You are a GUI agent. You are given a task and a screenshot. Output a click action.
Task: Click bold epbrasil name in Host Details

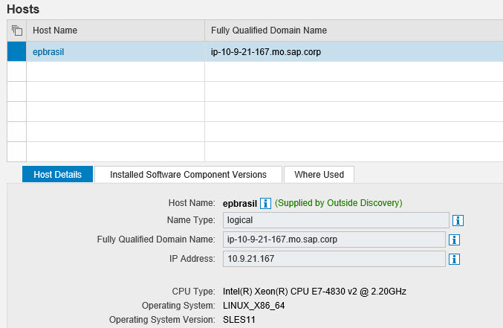[x=240, y=203]
